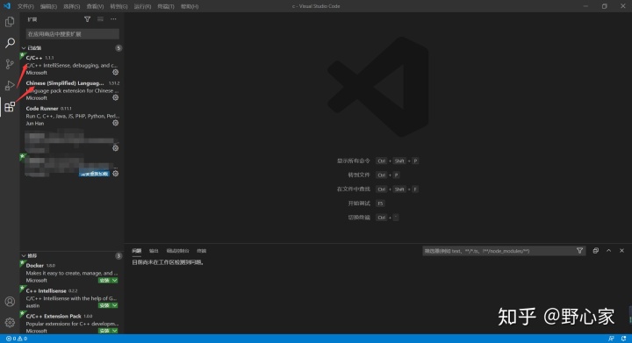Open the Edit (E) menu
This screenshot has height=343, width=632.
coord(48,6)
